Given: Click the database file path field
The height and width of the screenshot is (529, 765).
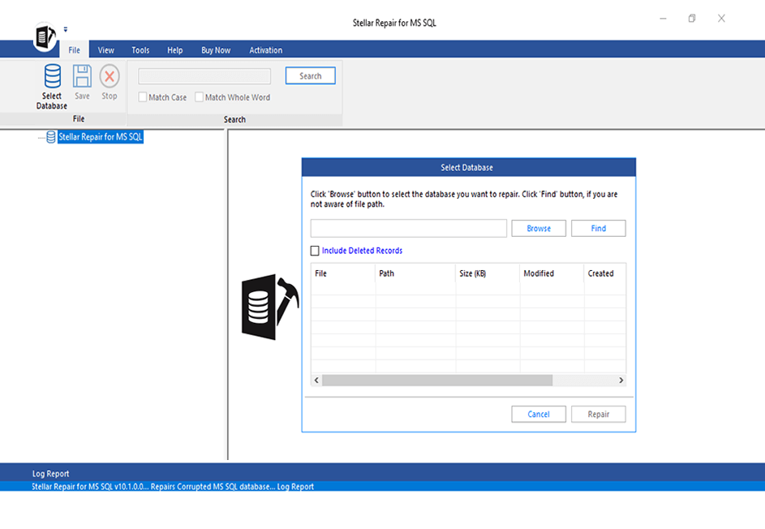Looking at the screenshot, I should click(408, 228).
